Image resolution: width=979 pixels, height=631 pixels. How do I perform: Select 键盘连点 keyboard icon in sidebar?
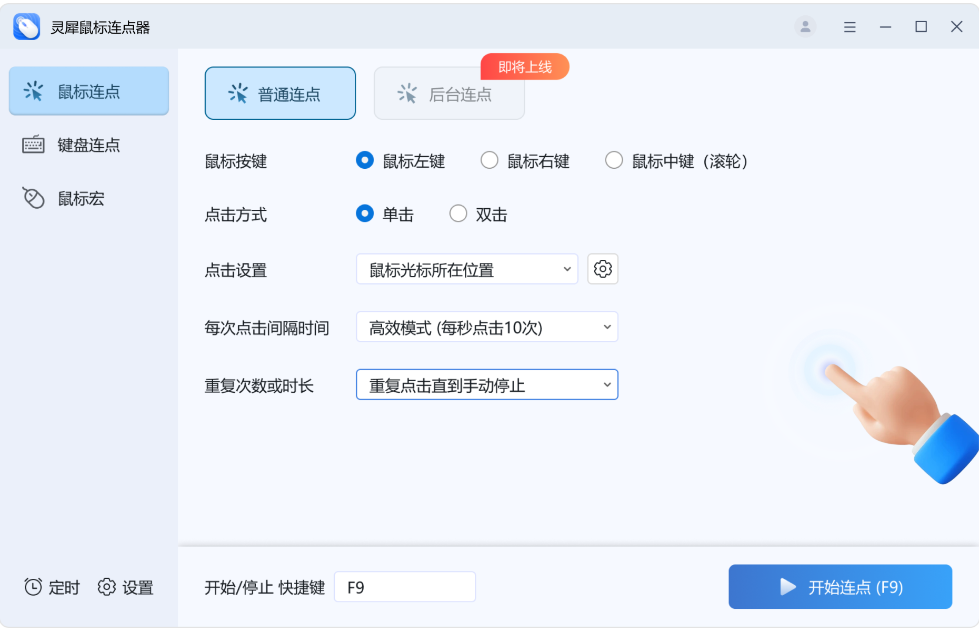(x=33, y=145)
